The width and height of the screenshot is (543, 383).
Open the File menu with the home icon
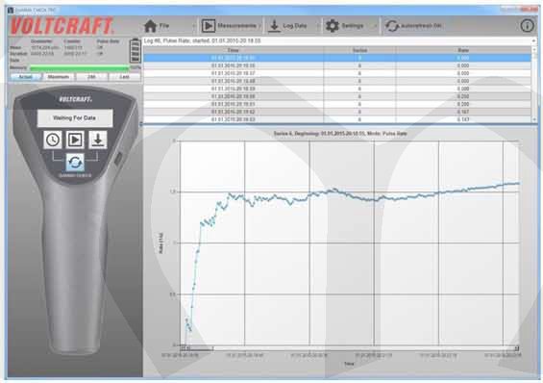tap(150, 26)
